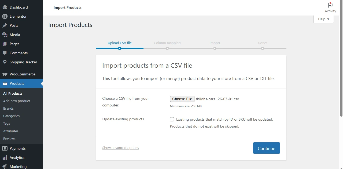The height and width of the screenshot is (169, 343).
Task: Show advanced options link
Action: [x=120, y=148]
